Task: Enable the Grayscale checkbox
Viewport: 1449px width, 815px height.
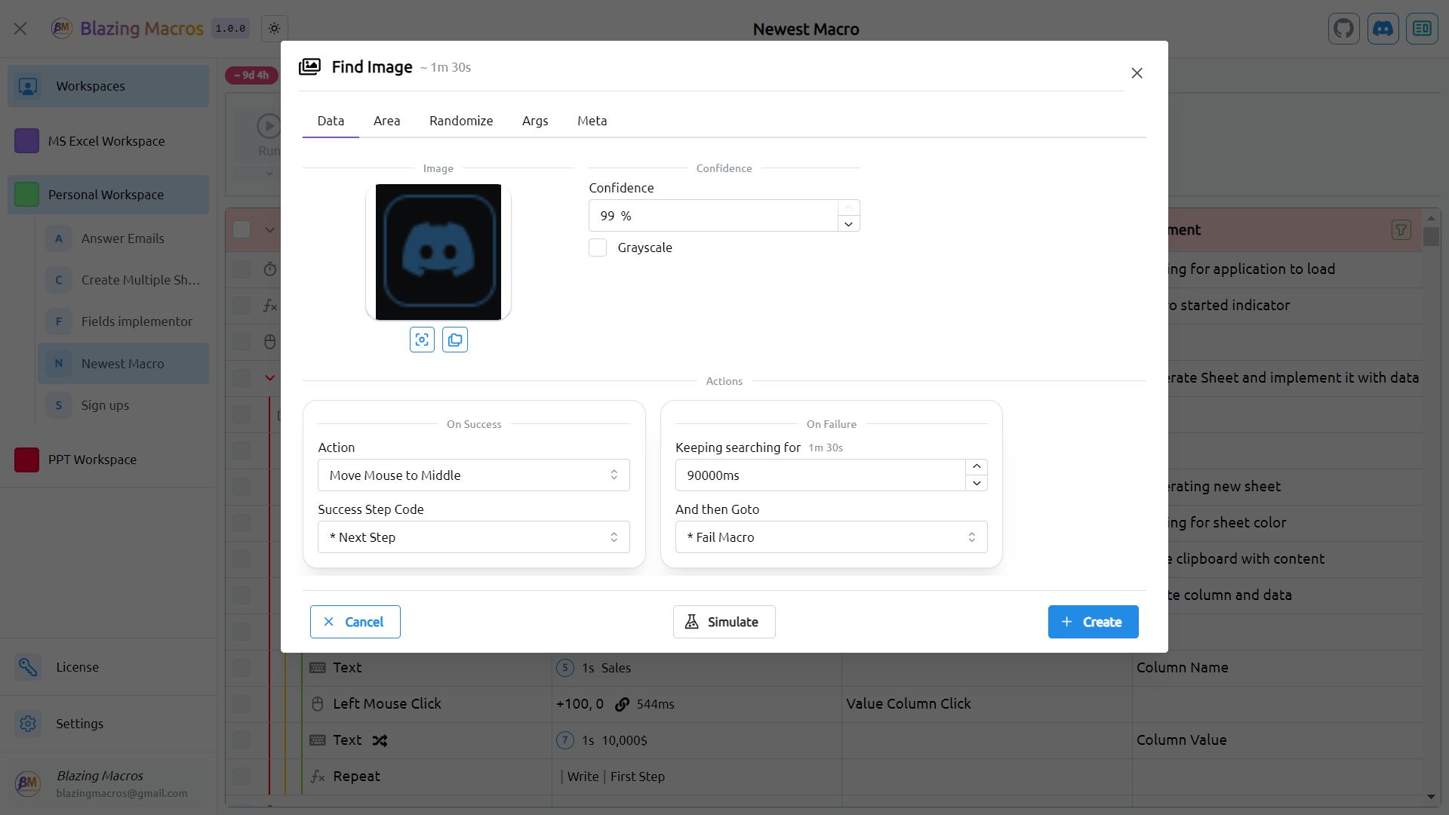Action: (598, 248)
